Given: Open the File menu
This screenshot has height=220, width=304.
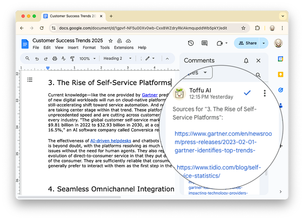Looking at the screenshot, I should tap(36, 48).
